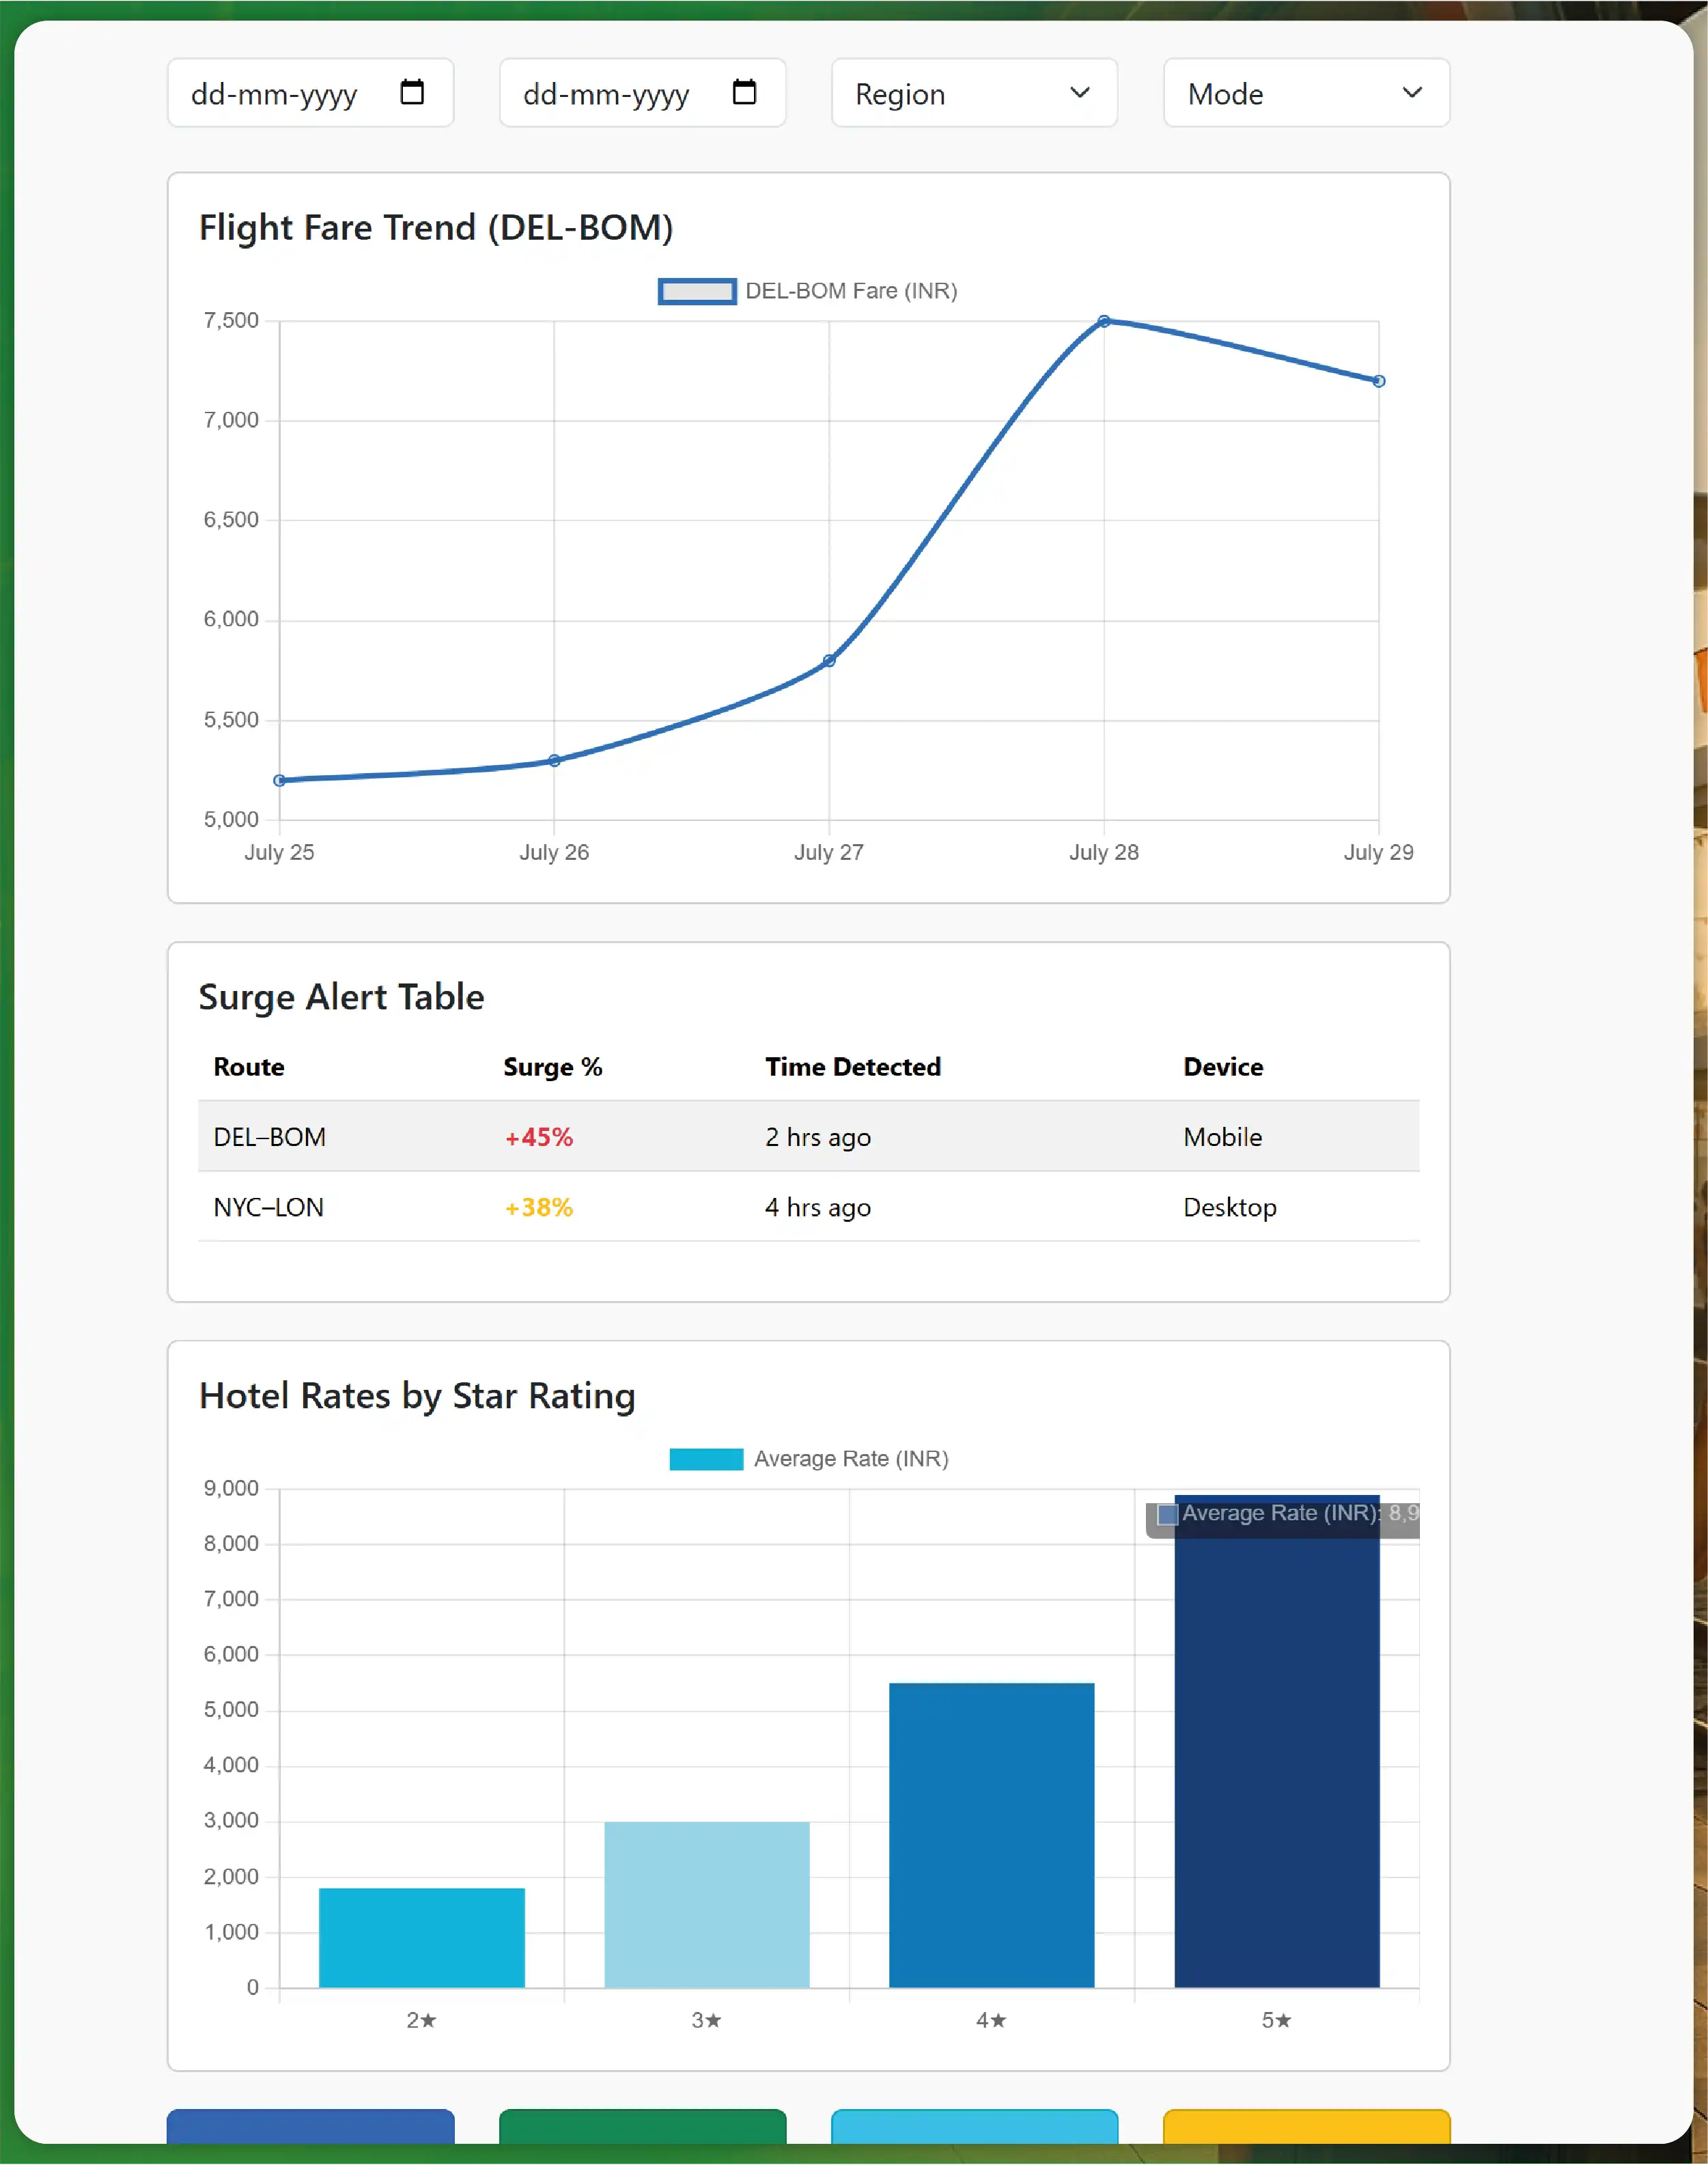Click the July 29 fare data point
This screenshot has height=2165, width=1708.
[x=1379, y=381]
